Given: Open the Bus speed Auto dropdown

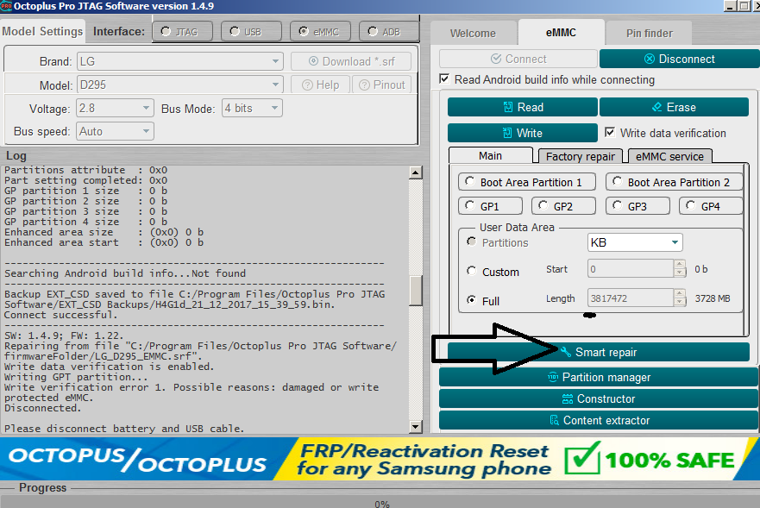Looking at the screenshot, I should (115, 131).
